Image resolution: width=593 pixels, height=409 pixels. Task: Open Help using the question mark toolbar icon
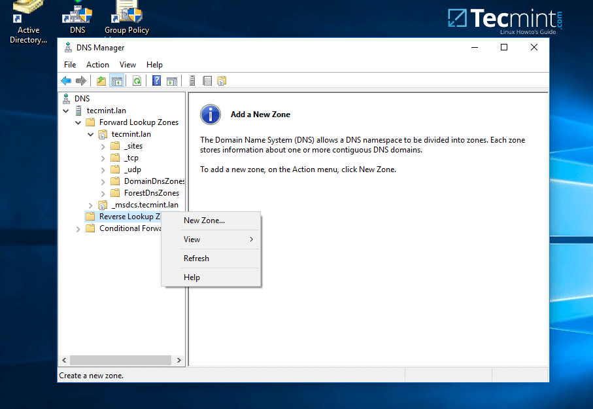157,80
